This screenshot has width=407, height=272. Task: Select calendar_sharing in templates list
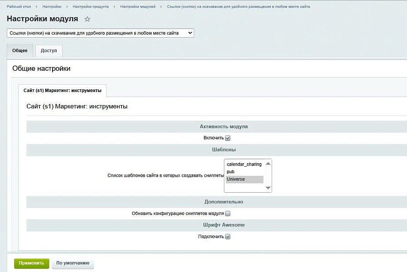click(x=244, y=164)
